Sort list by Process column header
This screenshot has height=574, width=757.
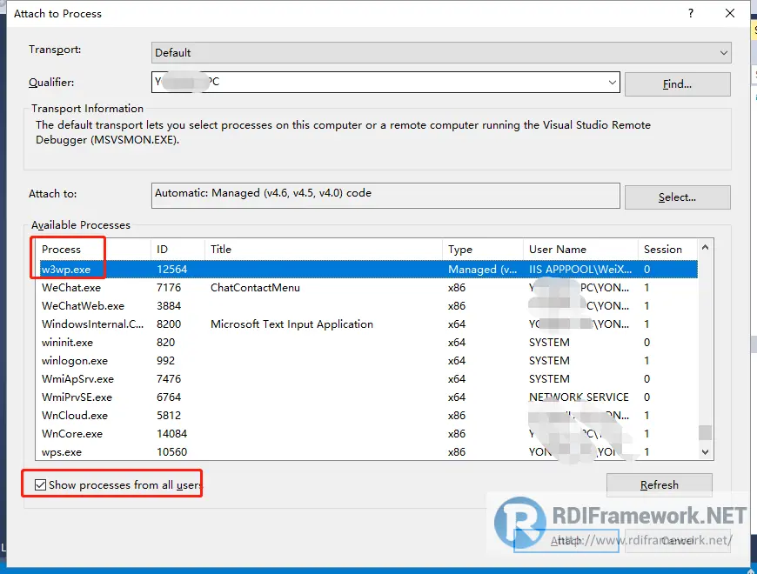[x=93, y=250]
